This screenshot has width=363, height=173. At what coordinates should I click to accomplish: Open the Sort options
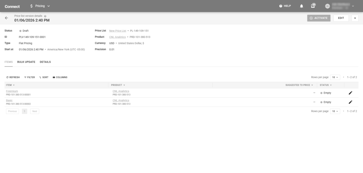(x=44, y=77)
